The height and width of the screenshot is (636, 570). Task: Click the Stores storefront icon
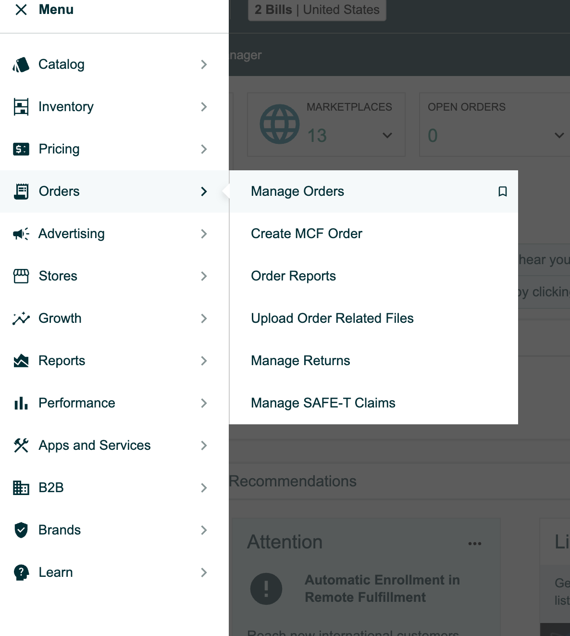pyautogui.click(x=21, y=276)
